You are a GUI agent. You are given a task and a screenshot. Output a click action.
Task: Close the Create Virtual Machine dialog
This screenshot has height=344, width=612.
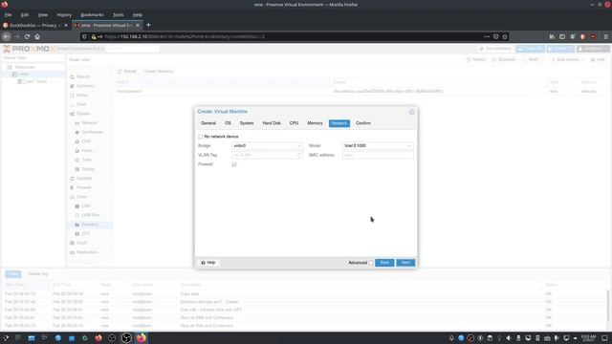(411, 112)
